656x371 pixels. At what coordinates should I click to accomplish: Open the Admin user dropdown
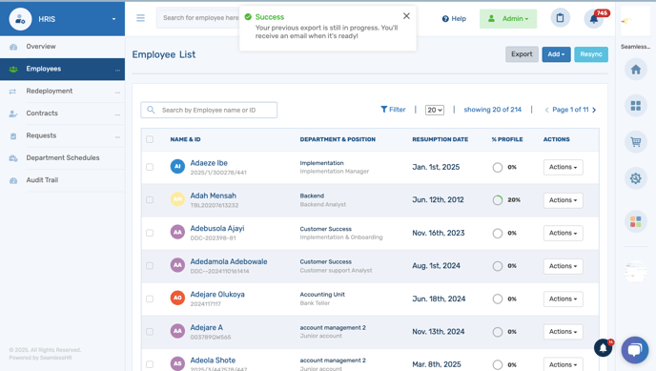[508, 19]
